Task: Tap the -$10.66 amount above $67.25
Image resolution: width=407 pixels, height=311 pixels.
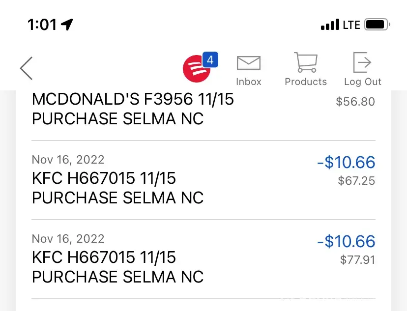Action: pyautogui.click(x=346, y=162)
